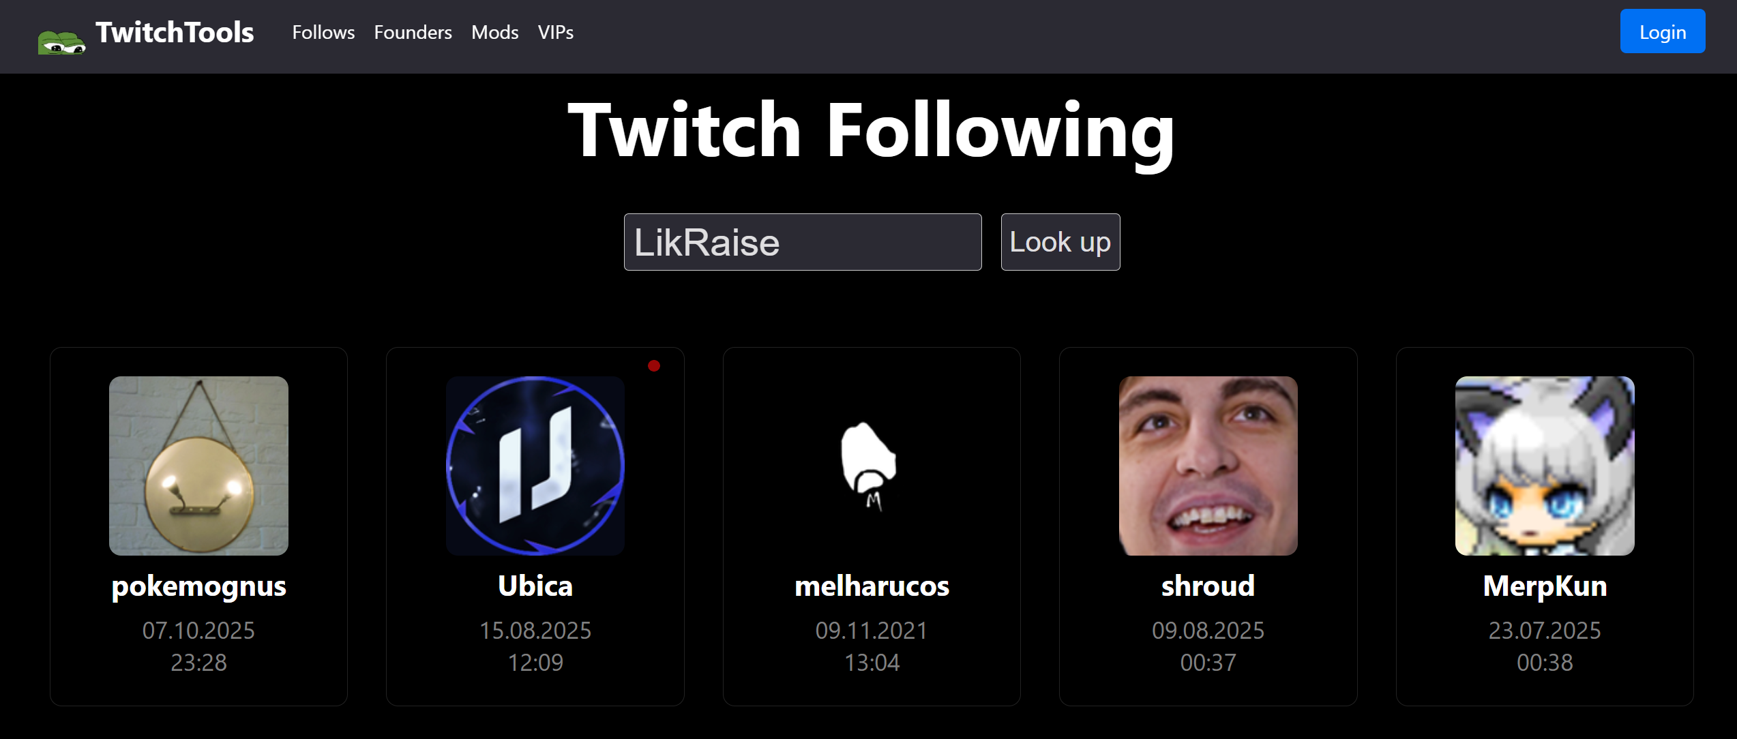Open pokemognus avatar with the wall lamp
The height and width of the screenshot is (739, 1737).
pos(198,466)
